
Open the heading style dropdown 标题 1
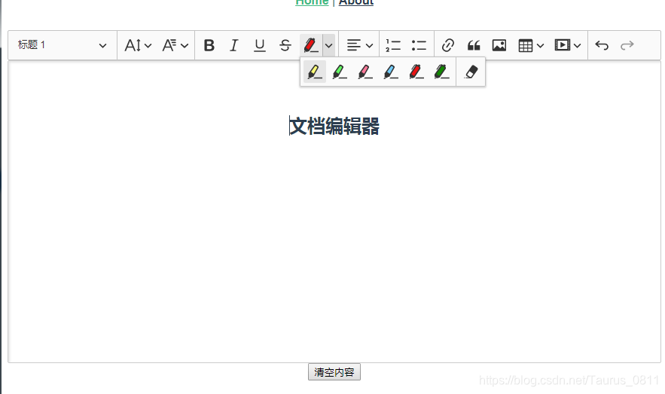[x=63, y=45]
